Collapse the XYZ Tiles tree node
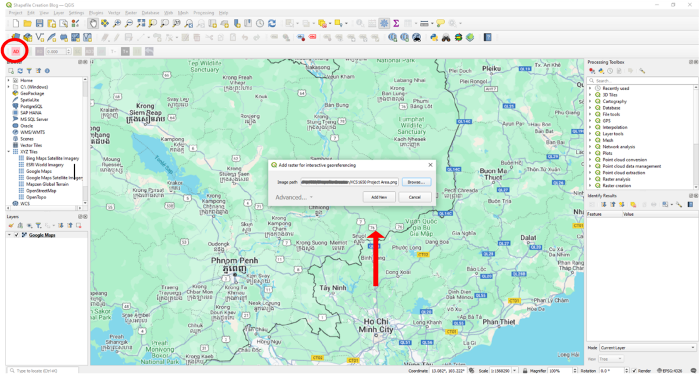This screenshot has height=375, width=699. point(8,152)
